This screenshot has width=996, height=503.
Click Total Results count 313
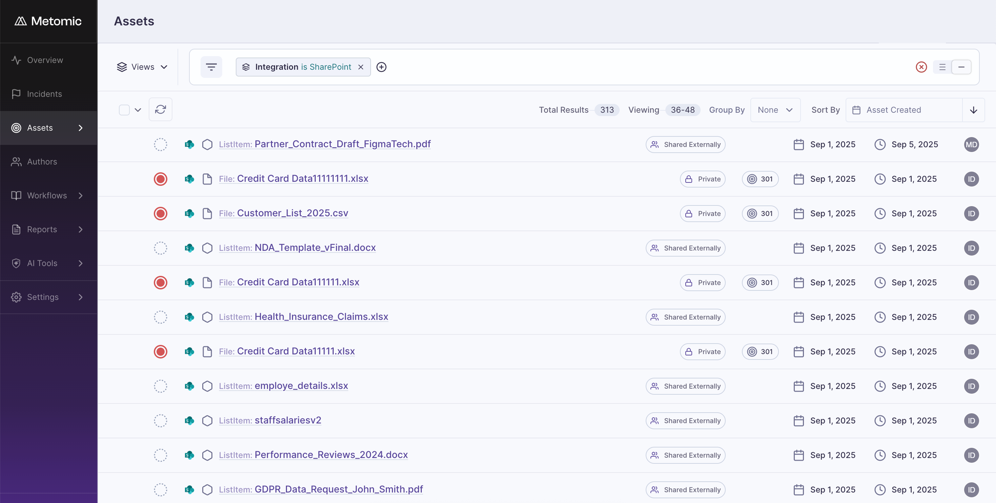point(607,110)
